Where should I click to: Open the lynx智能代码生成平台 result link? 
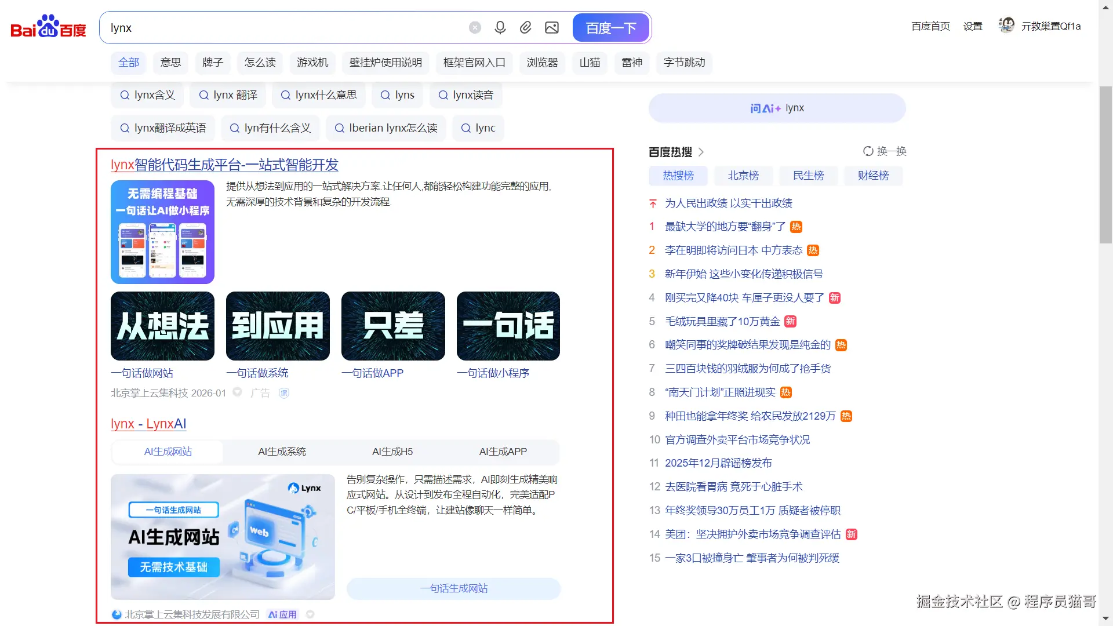(224, 165)
